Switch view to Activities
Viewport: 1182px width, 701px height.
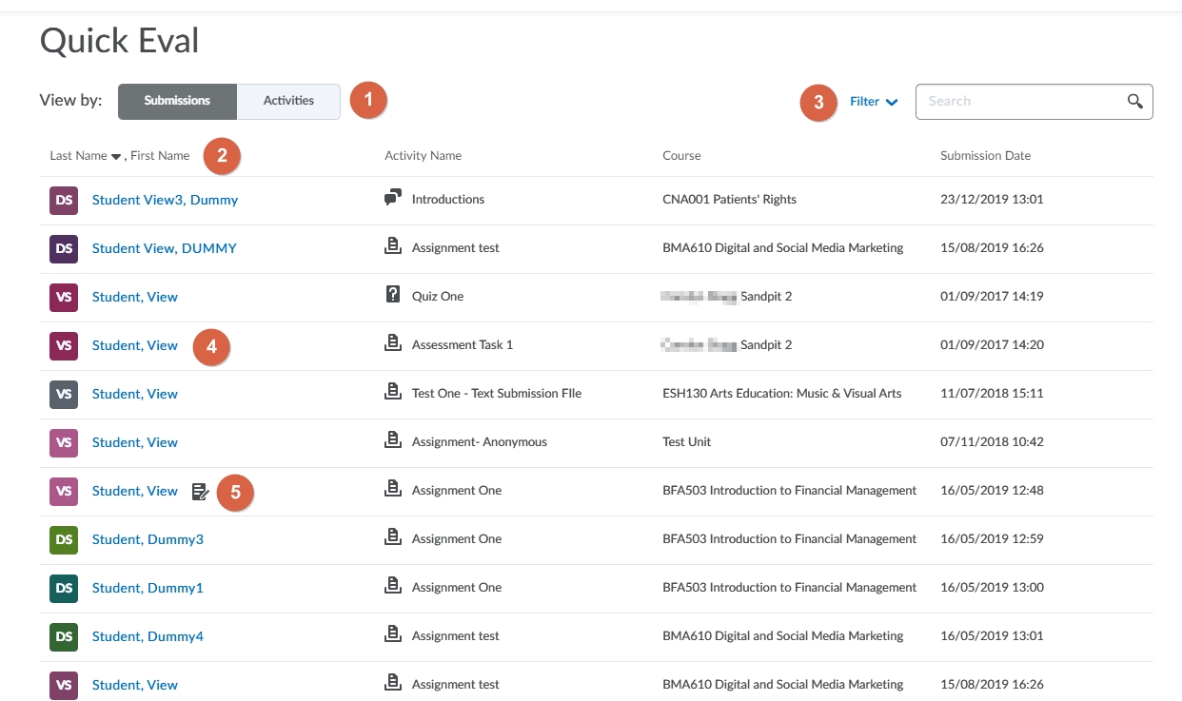click(288, 101)
